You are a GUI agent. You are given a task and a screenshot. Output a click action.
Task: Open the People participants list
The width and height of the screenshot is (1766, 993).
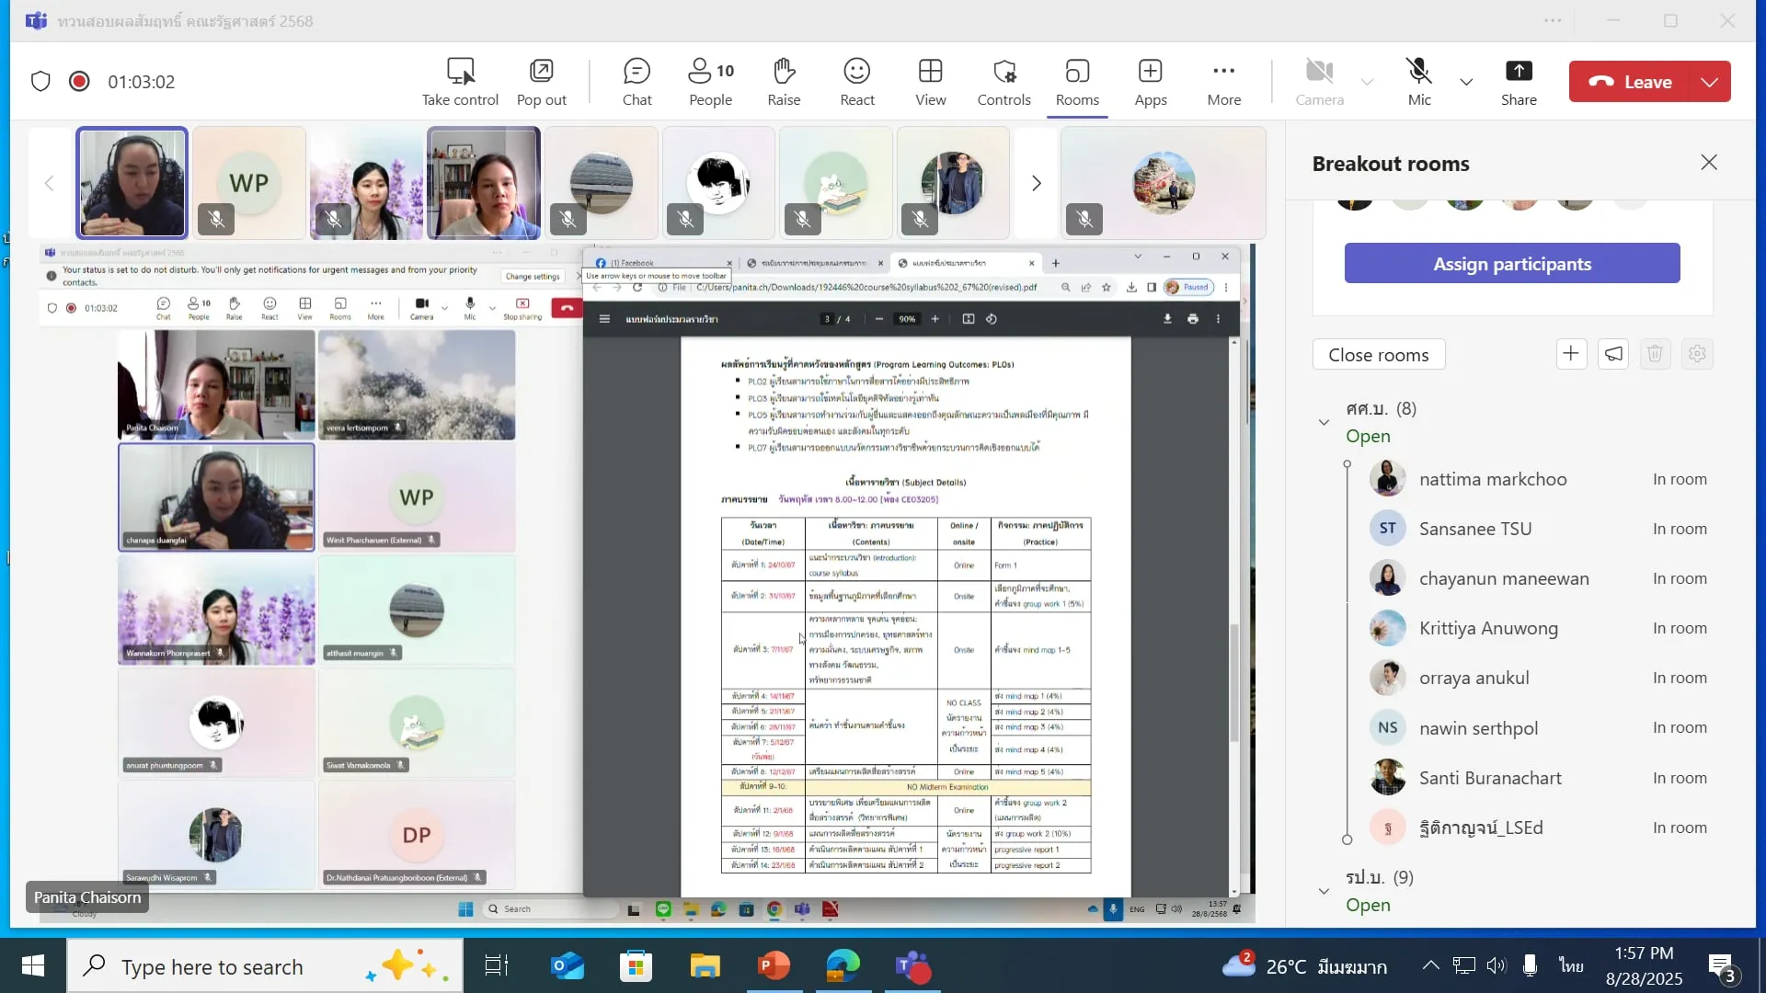pyautogui.click(x=710, y=81)
